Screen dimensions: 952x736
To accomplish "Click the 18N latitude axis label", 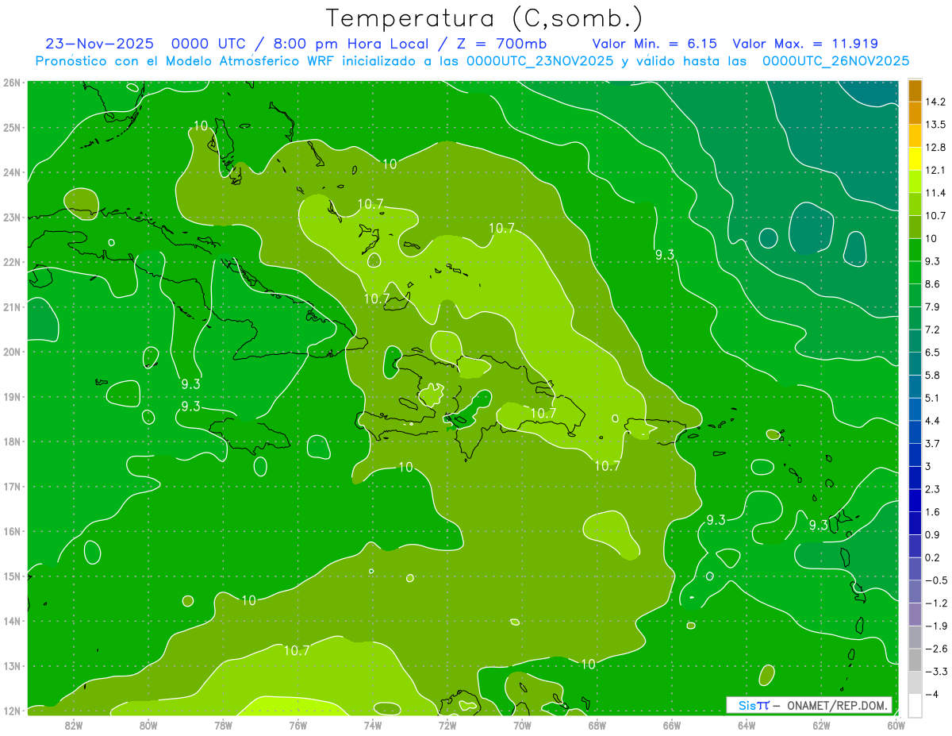I will pyautogui.click(x=12, y=441).
